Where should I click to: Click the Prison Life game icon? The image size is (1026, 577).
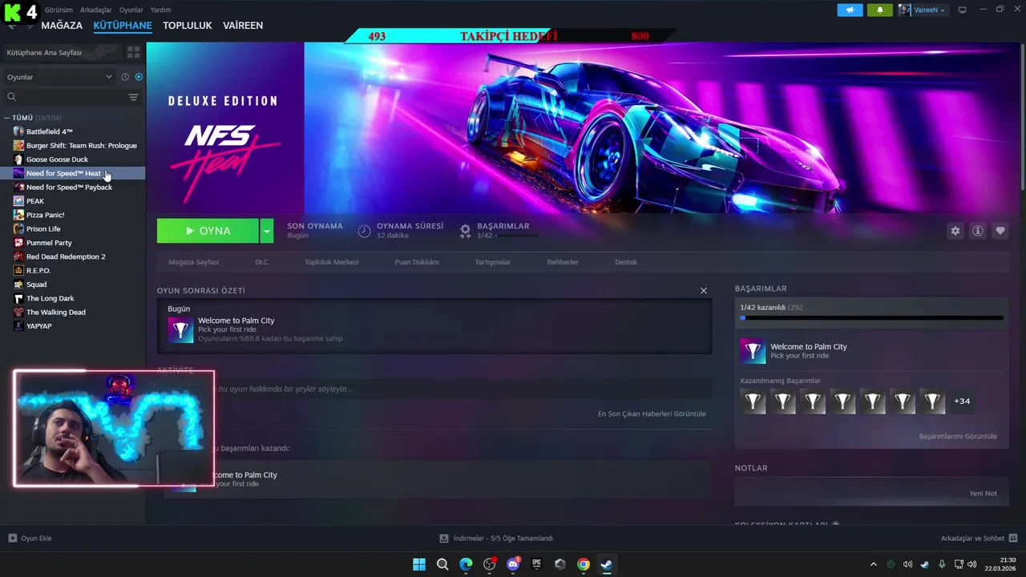pos(18,228)
